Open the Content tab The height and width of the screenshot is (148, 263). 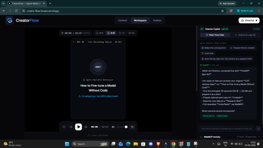pos(123,21)
